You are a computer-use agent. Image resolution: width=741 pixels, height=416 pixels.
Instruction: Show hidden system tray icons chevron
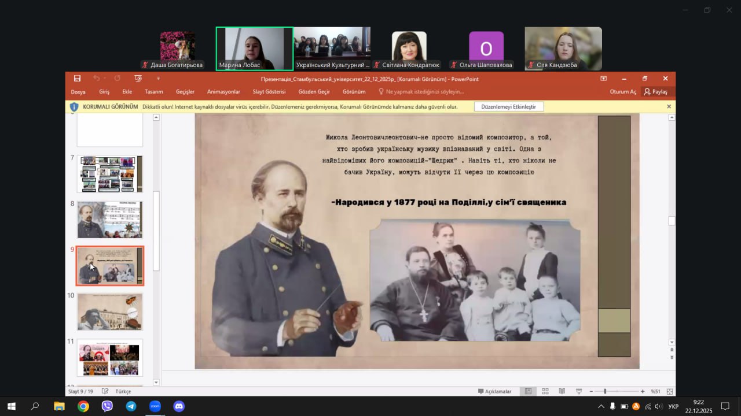(x=601, y=406)
